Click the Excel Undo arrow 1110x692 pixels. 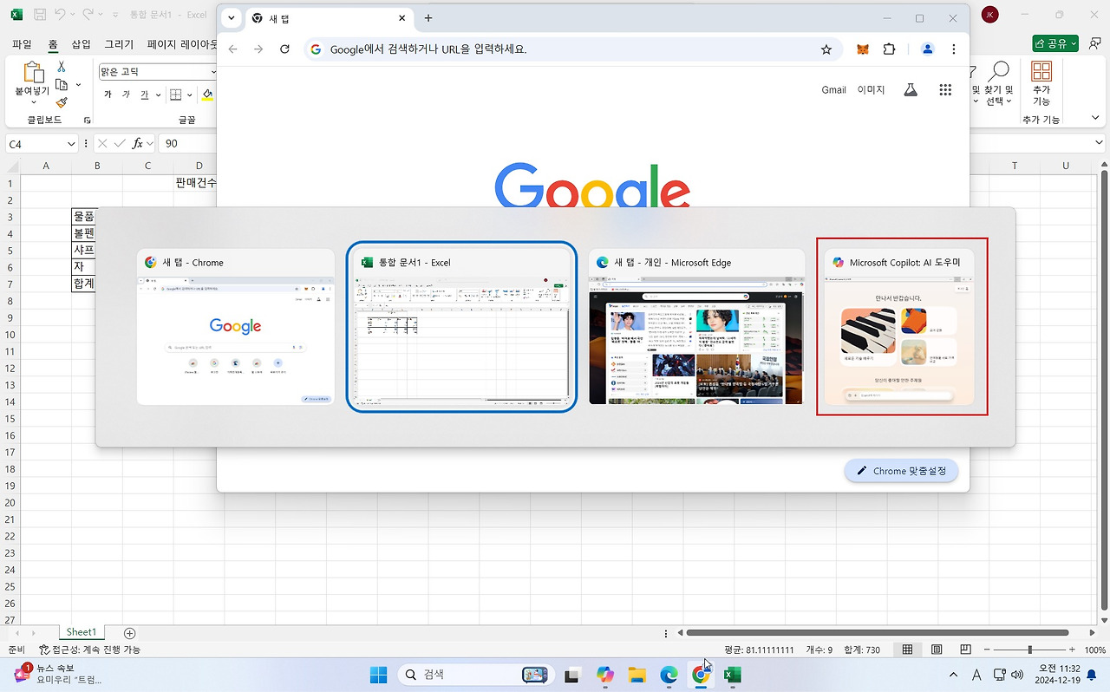click(60, 15)
